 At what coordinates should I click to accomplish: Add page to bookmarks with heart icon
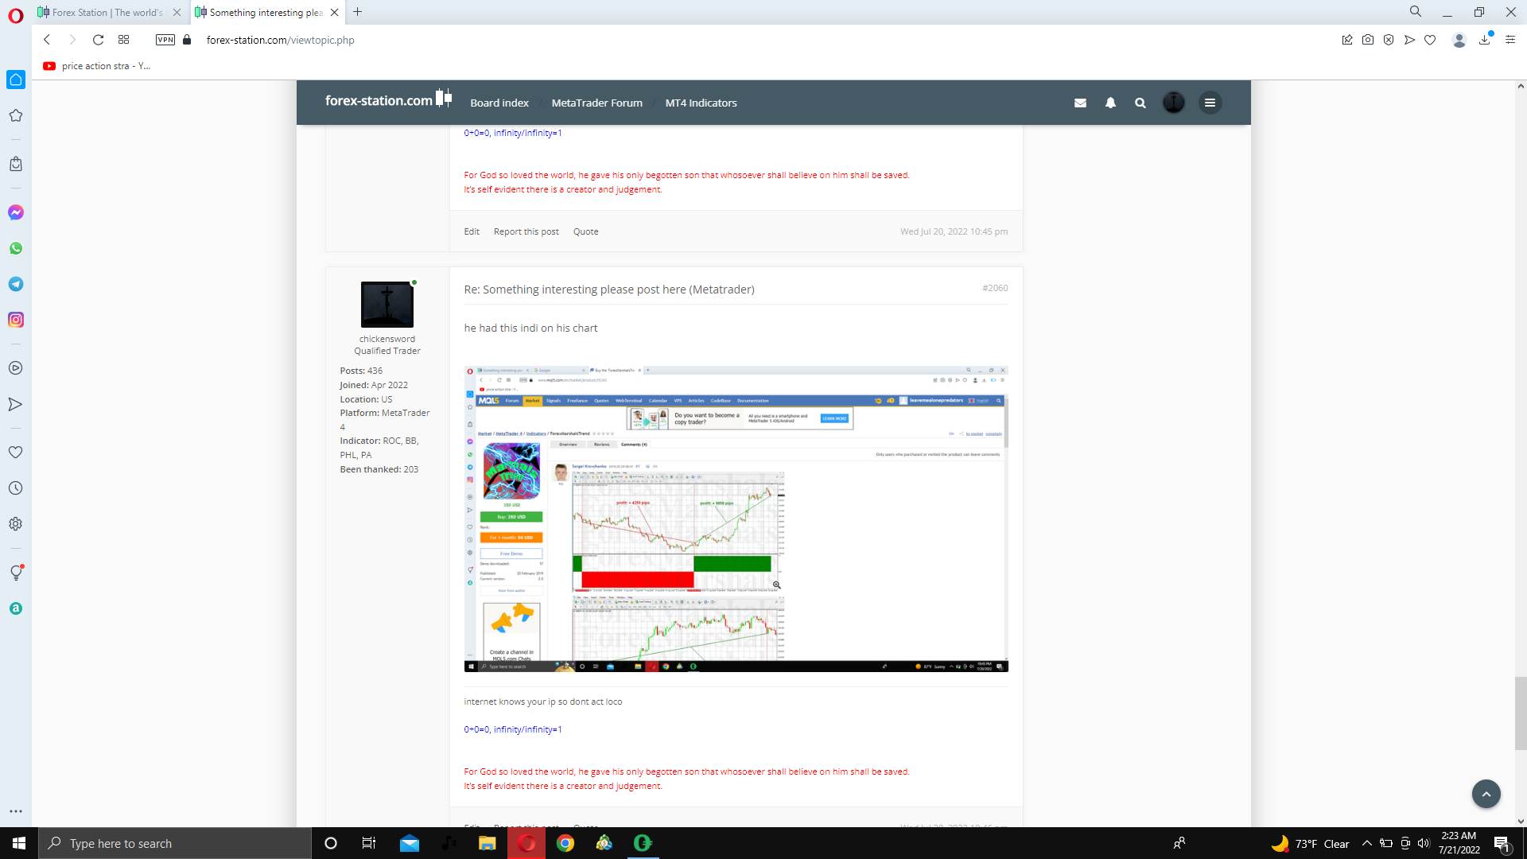coord(1430,40)
